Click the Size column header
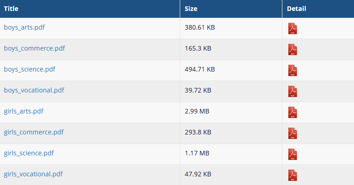The image size is (354, 185). coord(191,9)
